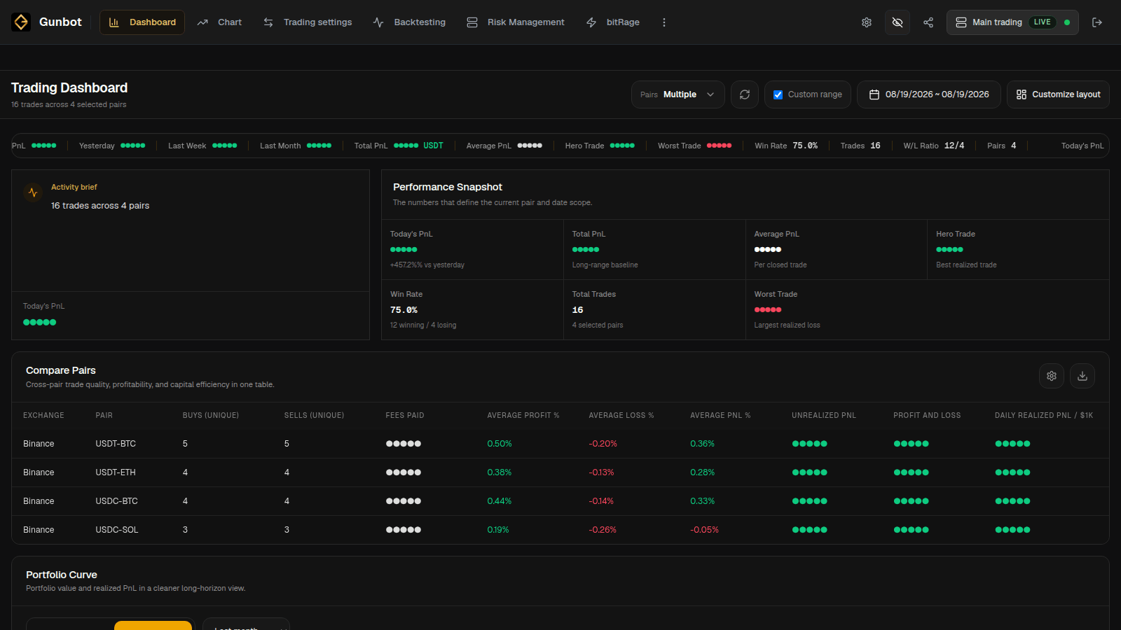Click the USDT currency label in stats strip

coord(433,146)
